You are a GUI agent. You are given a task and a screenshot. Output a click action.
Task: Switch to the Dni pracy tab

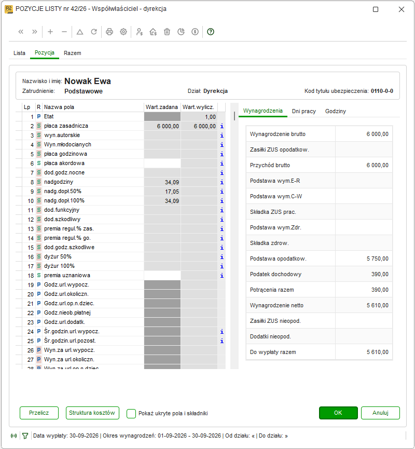[304, 111]
